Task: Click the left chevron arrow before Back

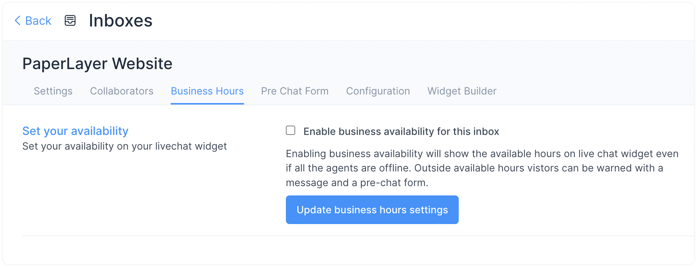Action: [x=17, y=21]
